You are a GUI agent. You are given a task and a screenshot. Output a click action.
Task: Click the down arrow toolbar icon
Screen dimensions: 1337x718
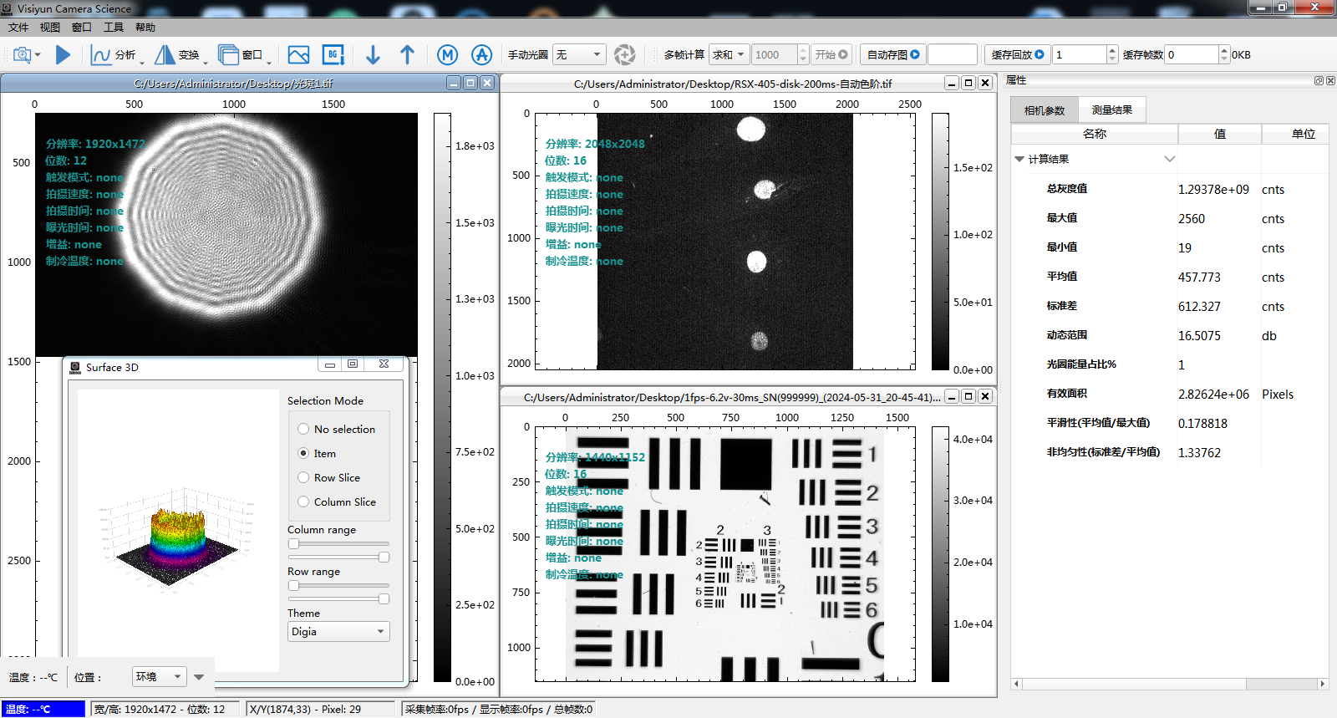[373, 55]
